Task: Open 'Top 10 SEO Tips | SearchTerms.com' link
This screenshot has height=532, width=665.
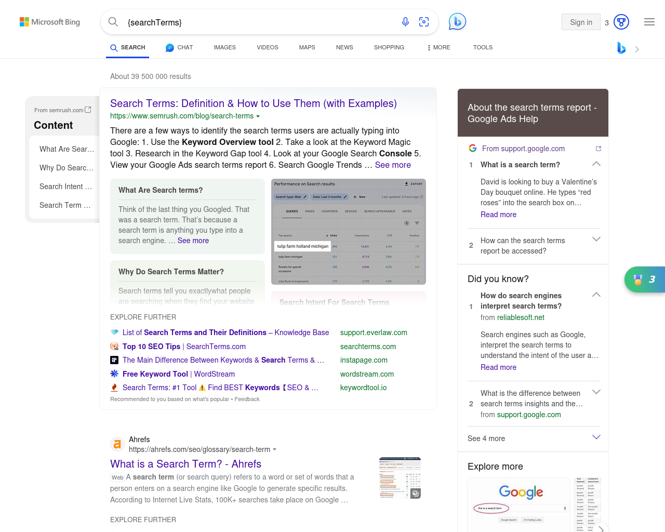Action: click(184, 347)
